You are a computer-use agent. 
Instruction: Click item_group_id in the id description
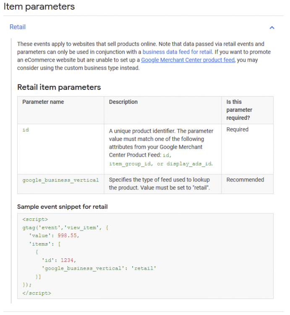(128, 163)
